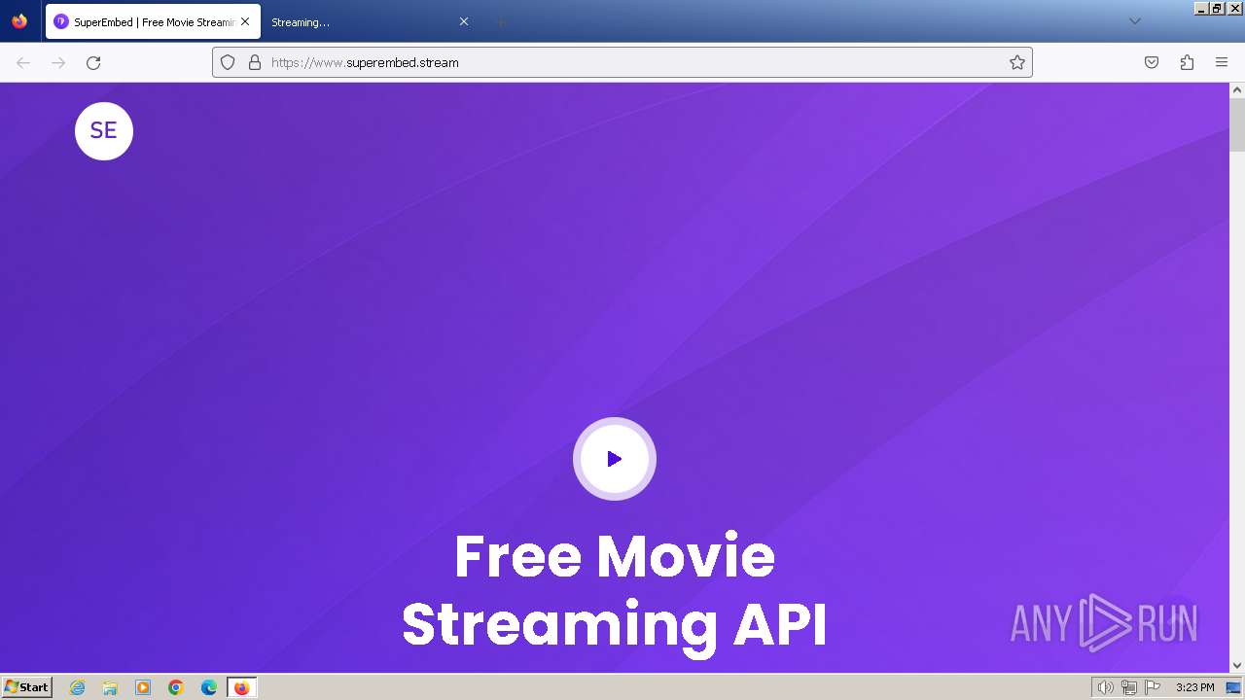The width and height of the screenshot is (1245, 700).
Task: Open File Explorer from taskbar
Action: pyautogui.click(x=110, y=687)
